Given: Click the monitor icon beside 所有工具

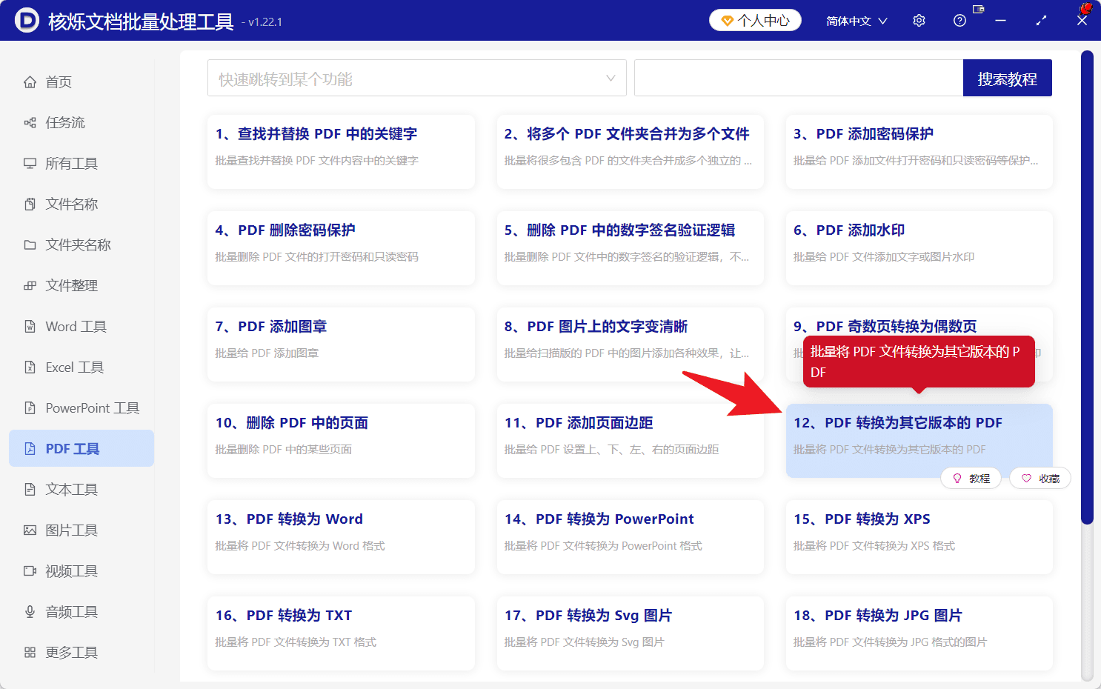Looking at the screenshot, I should [x=30, y=164].
